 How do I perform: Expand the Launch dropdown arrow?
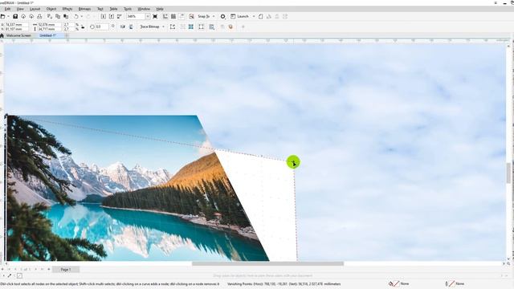coord(254,16)
